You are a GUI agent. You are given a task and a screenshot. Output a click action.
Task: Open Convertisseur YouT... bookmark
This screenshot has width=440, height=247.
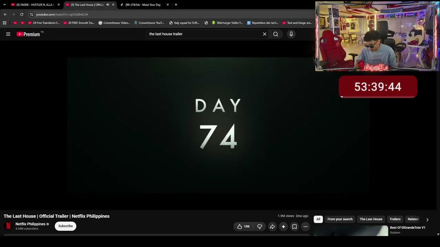(149, 23)
